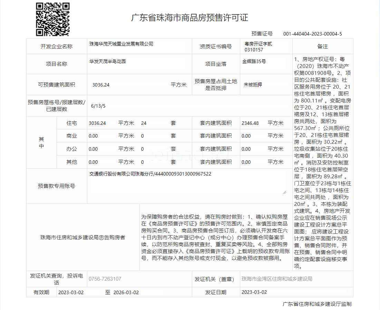Select permit number 001-440404-2023-00004-5
Image resolution: width=380 pixels, height=310 pixels.
313,34
